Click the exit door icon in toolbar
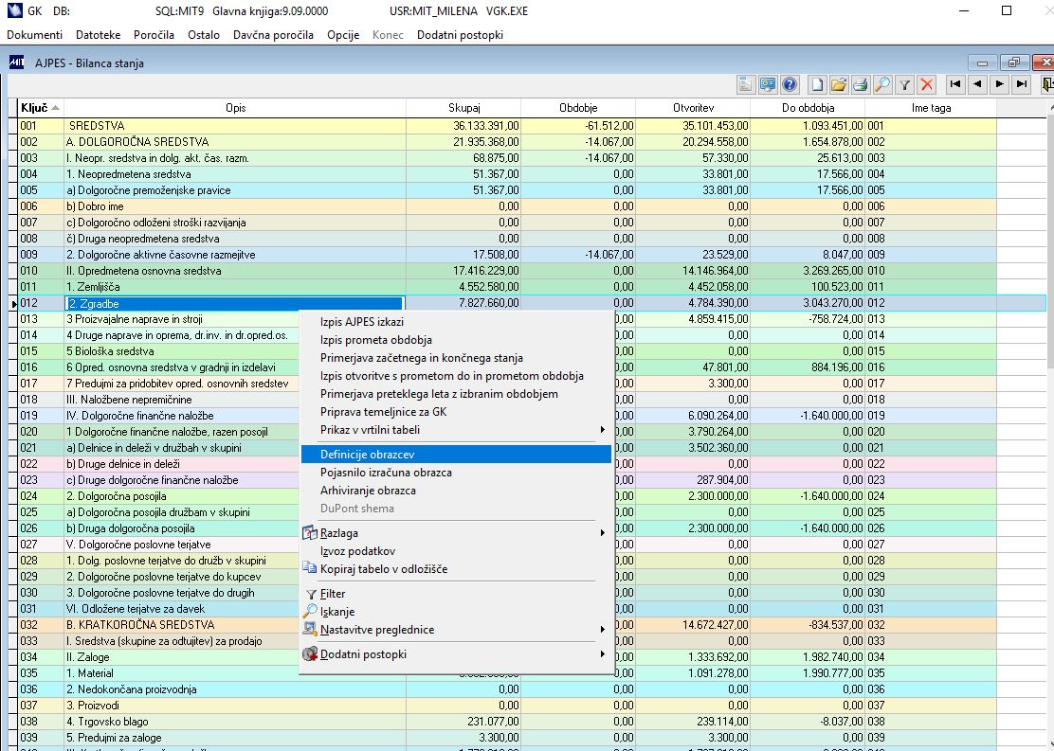This screenshot has width=1054, height=751. coord(1046,84)
